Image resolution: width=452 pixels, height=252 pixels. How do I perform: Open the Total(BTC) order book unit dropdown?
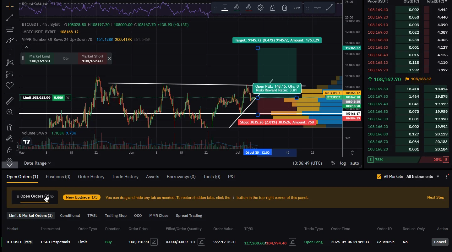pyautogui.click(x=437, y=2)
